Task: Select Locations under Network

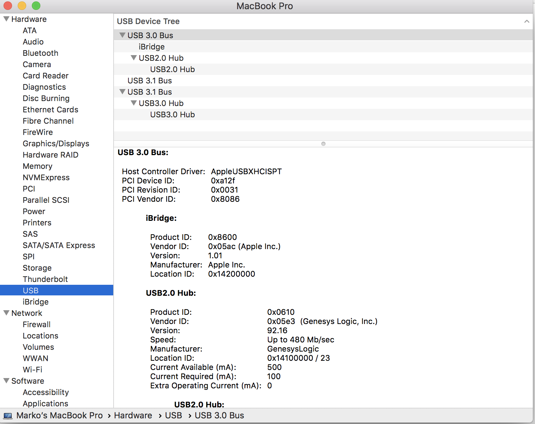Action: [41, 336]
